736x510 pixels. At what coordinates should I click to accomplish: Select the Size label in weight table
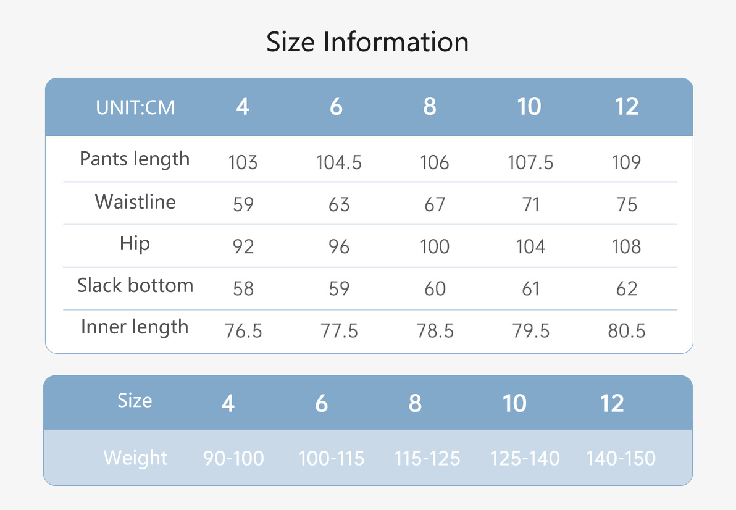[x=135, y=401]
